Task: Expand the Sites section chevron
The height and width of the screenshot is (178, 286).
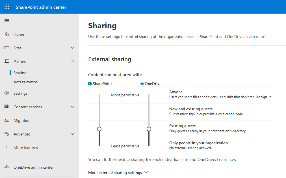Action: click(72, 48)
